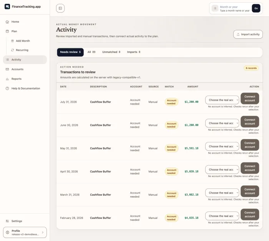Connect account for June 30, 2026 row

click(250, 121)
